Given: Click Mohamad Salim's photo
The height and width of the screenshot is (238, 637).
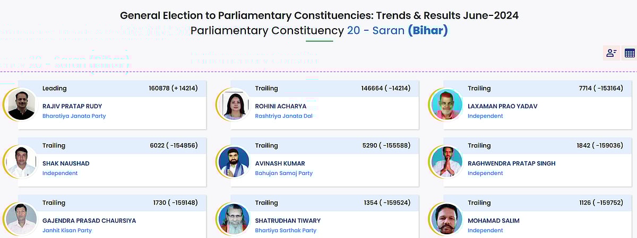Looking at the screenshot, I should tap(446, 219).
